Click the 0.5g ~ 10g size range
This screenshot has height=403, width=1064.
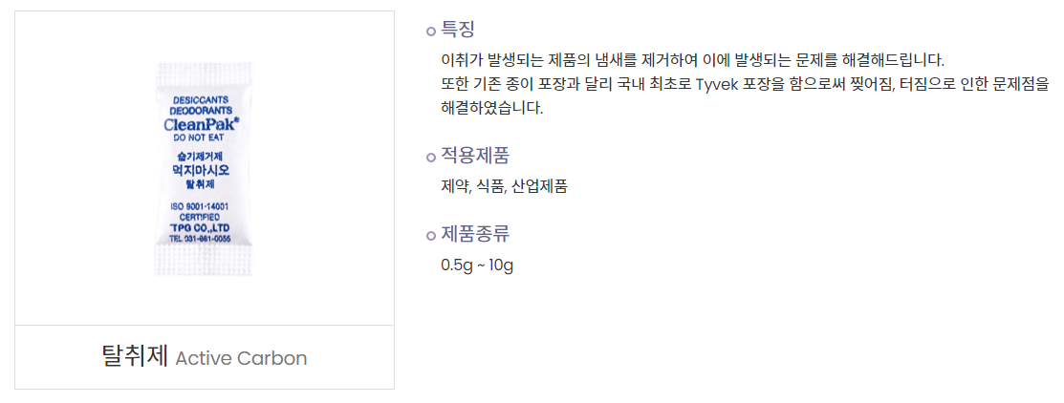tap(477, 265)
